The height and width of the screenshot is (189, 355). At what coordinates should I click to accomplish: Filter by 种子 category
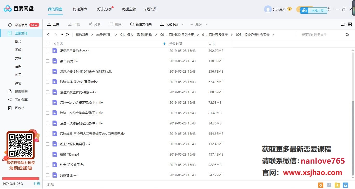pyautogui.click(x=18, y=75)
